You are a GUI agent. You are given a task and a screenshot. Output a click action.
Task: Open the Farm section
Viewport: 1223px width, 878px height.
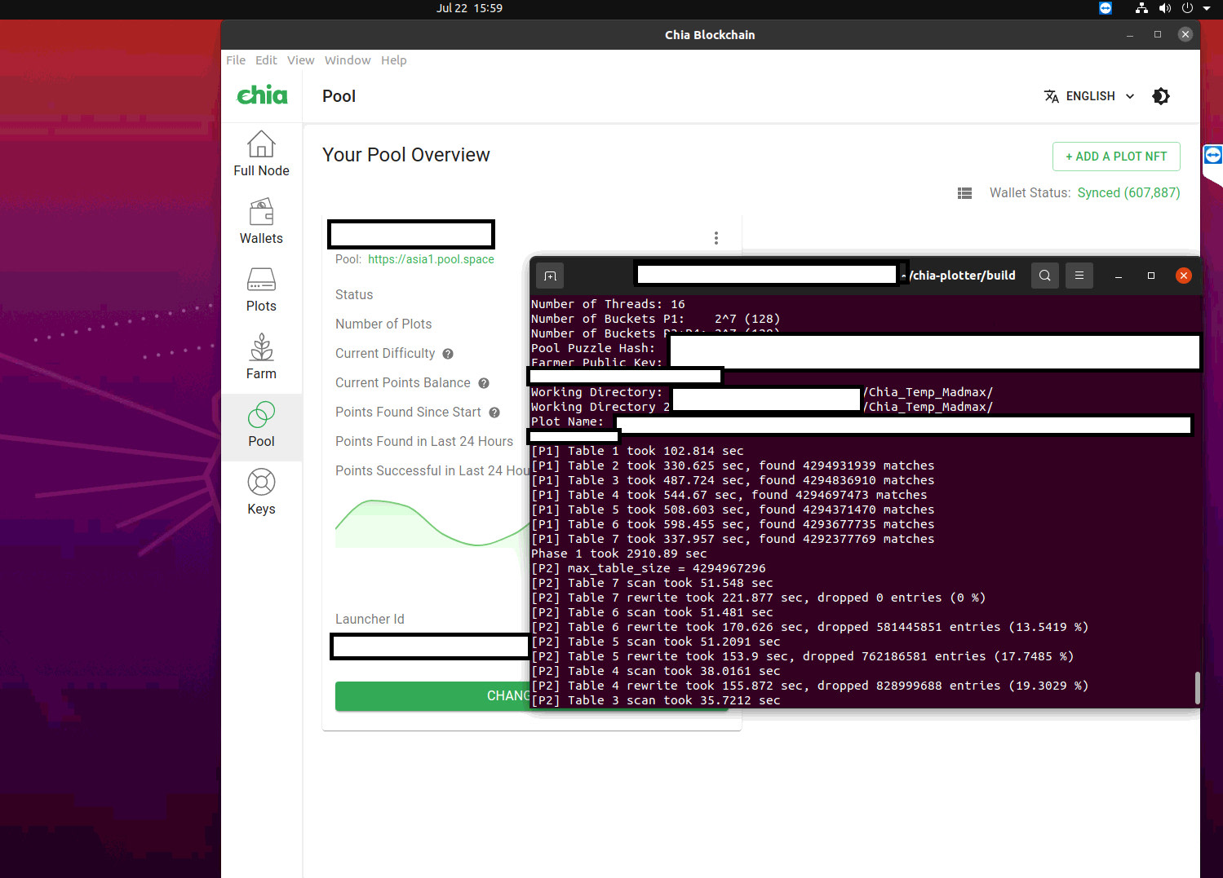coord(261,356)
